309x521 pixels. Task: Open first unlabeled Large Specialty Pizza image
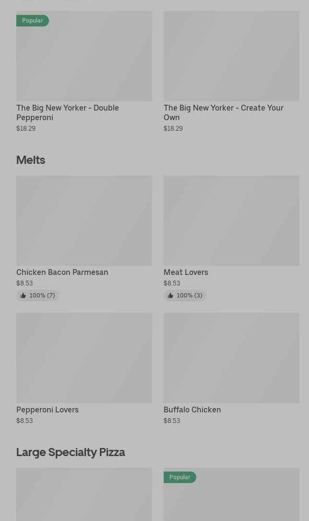84,494
